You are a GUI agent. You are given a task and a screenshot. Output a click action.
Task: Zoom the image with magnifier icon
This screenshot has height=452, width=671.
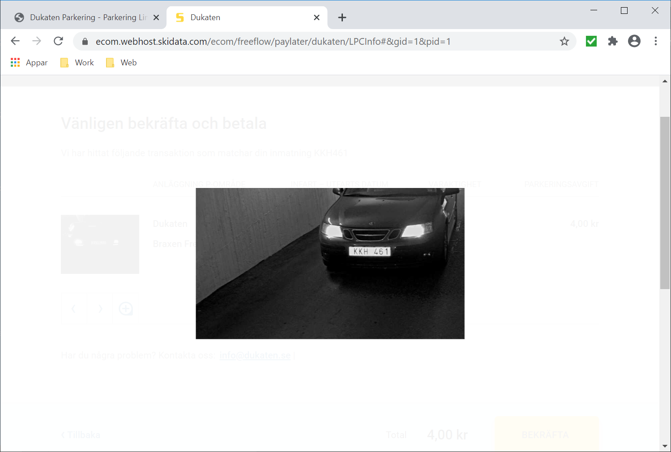pos(126,309)
